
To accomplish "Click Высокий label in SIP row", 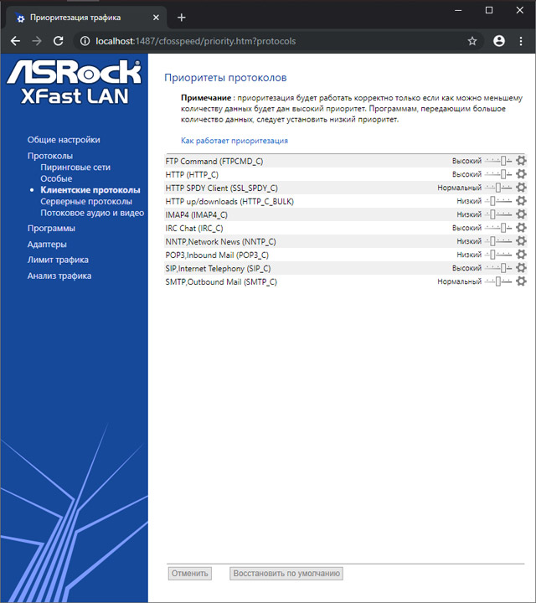I will [466, 268].
